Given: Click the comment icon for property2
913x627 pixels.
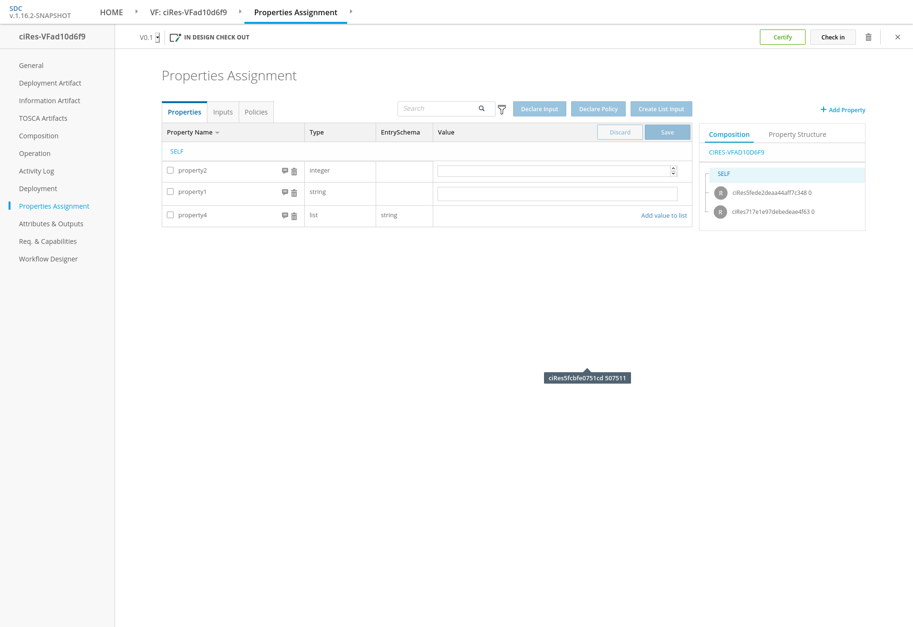Looking at the screenshot, I should click(x=285, y=171).
